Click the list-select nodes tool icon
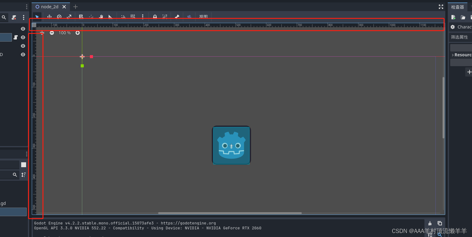This screenshot has height=237, width=472. [x=81, y=17]
